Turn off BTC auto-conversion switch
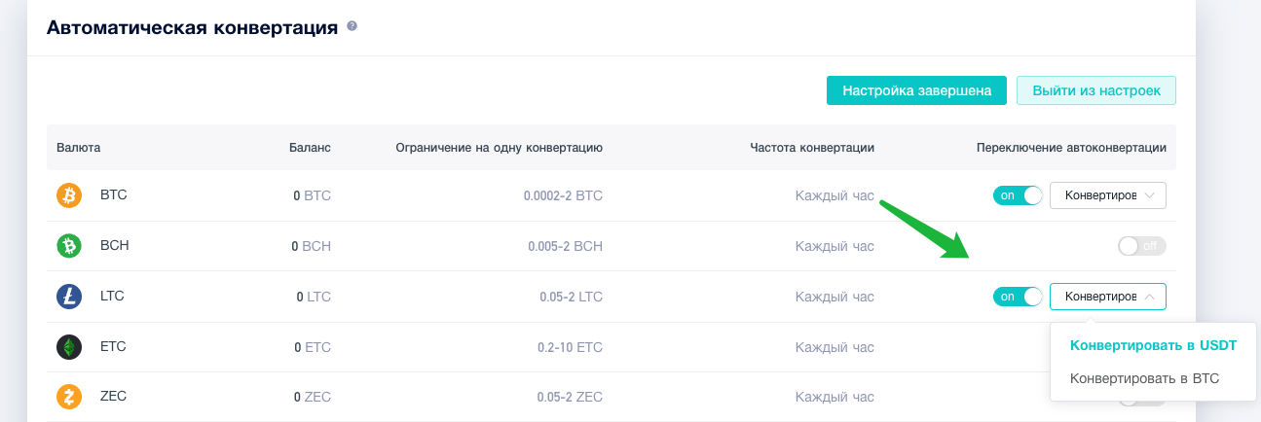 point(1018,195)
